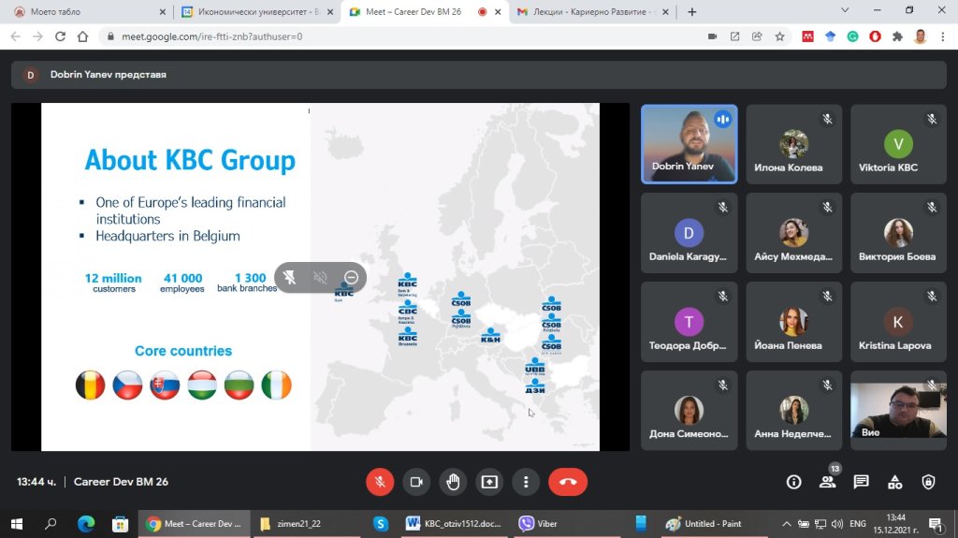Open tab search dropdown chevron

(845, 10)
